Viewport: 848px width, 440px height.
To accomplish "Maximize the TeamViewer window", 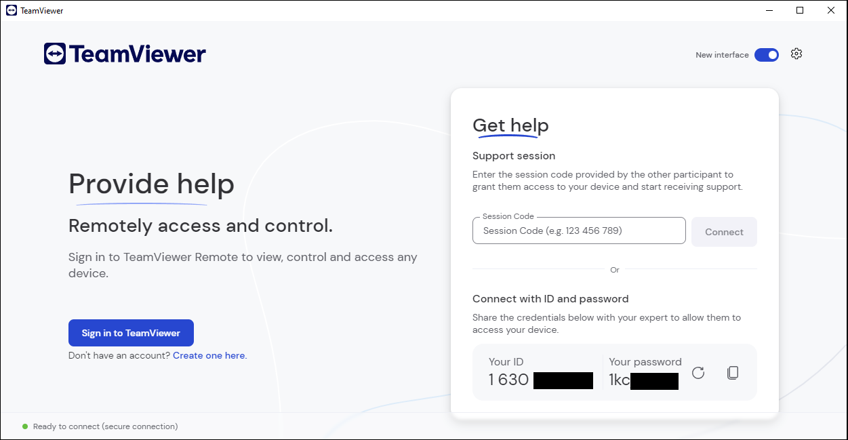I will point(800,10).
